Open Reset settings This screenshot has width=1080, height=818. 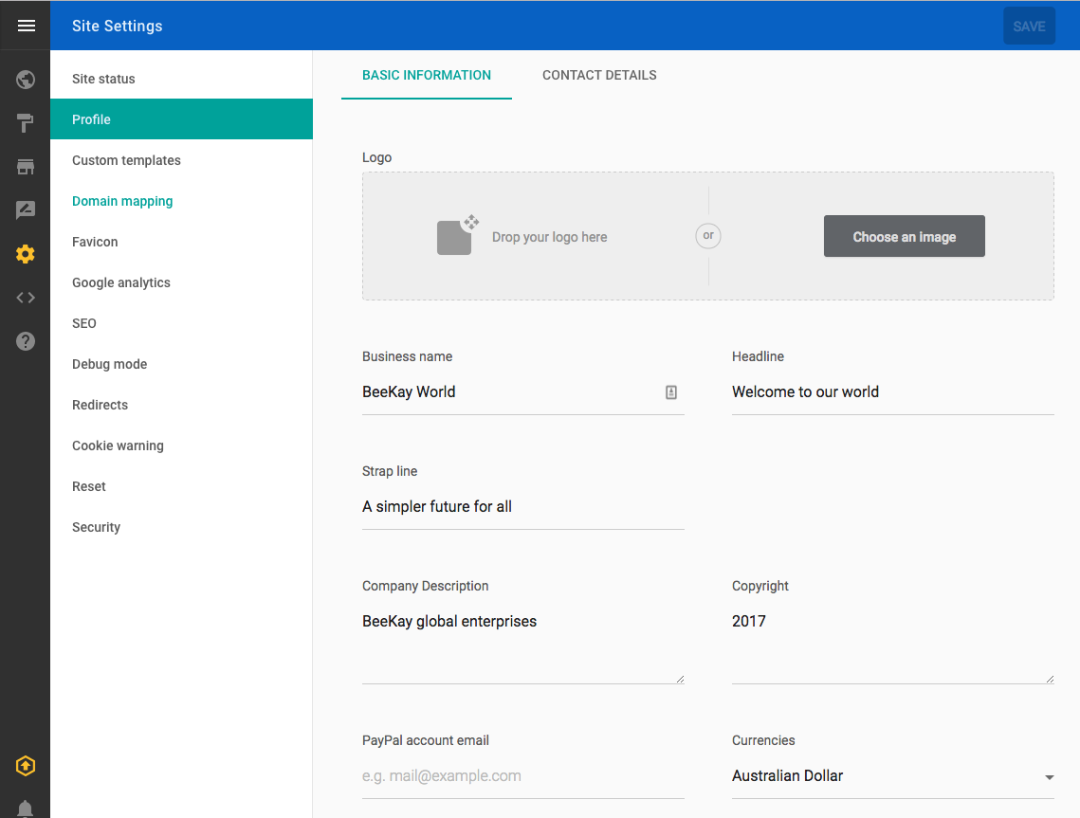click(x=181, y=486)
